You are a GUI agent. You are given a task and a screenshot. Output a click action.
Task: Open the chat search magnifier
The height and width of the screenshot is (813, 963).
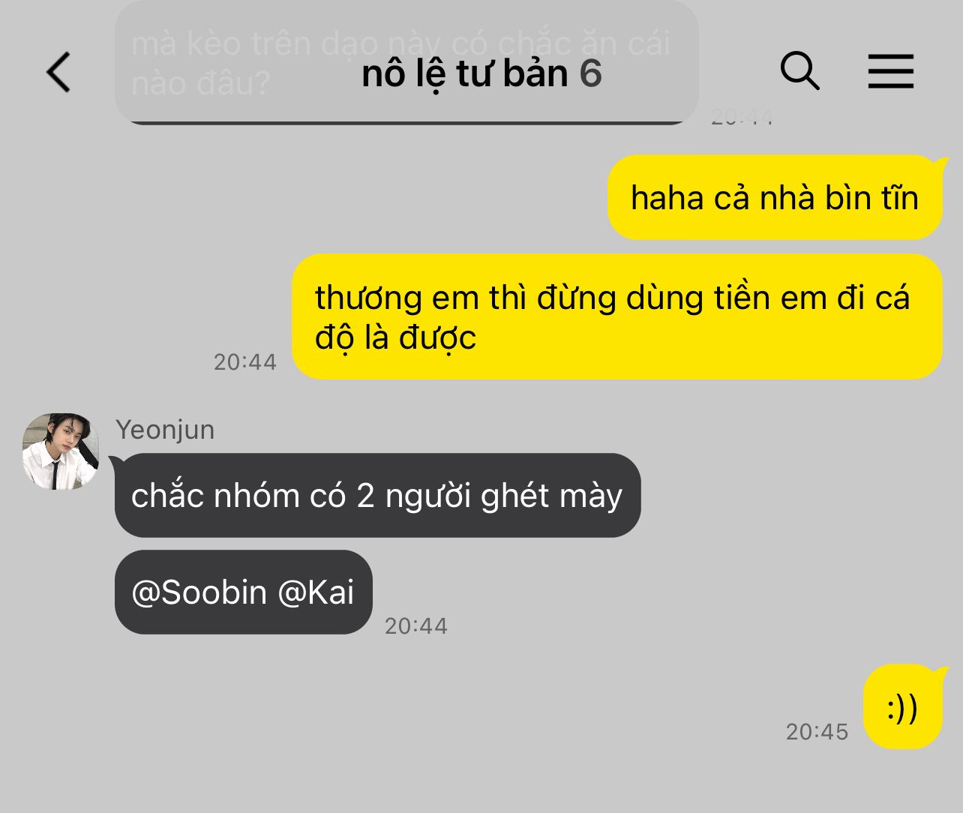(799, 71)
